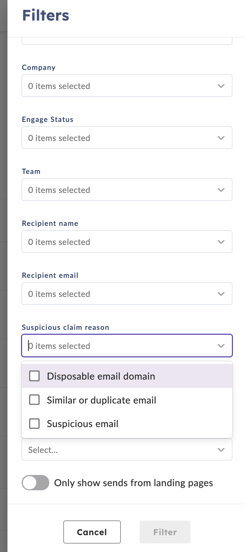Open the Team dropdown
This screenshot has width=245, height=552.
[127, 190]
